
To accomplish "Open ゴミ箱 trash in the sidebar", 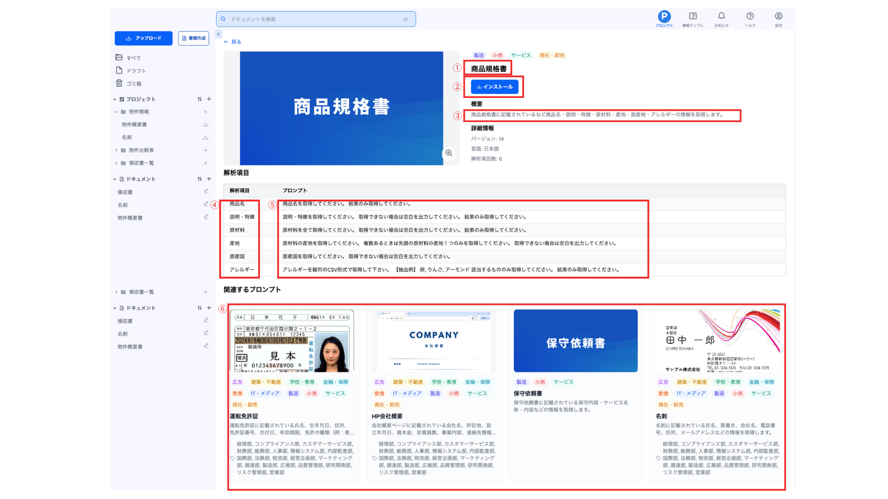I will [134, 84].
